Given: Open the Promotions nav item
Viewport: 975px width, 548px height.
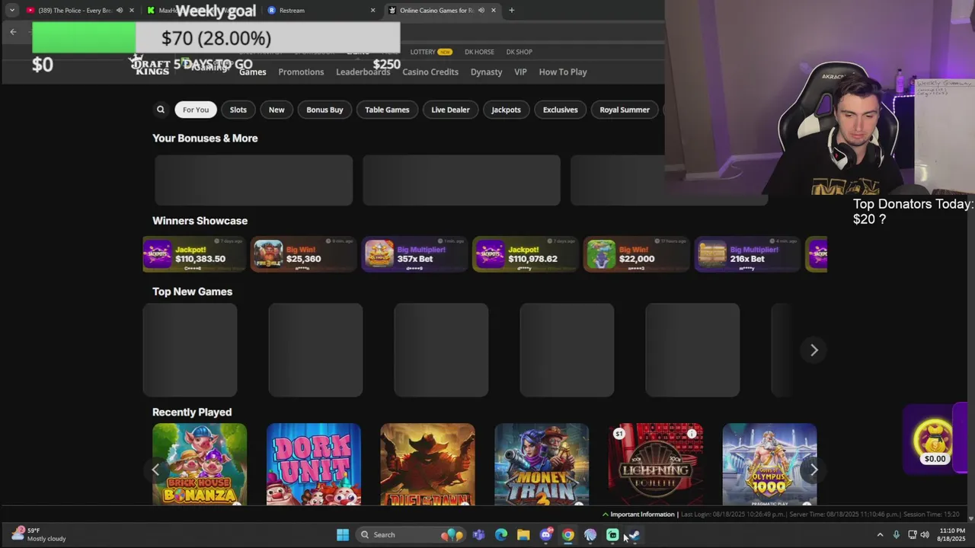Looking at the screenshot, I should tap(301, 72).
